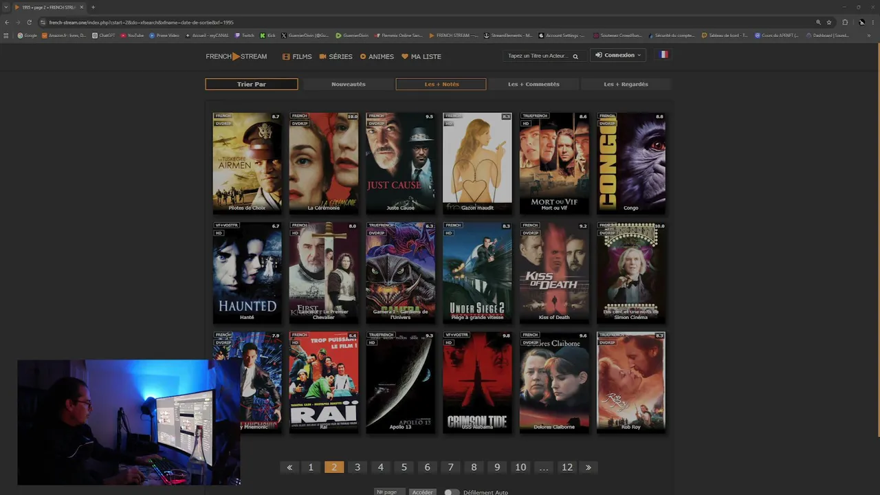Go to page 6 in pagination
Image resolution: width=880 pixels, height=495 pixels.
[428, 467]
